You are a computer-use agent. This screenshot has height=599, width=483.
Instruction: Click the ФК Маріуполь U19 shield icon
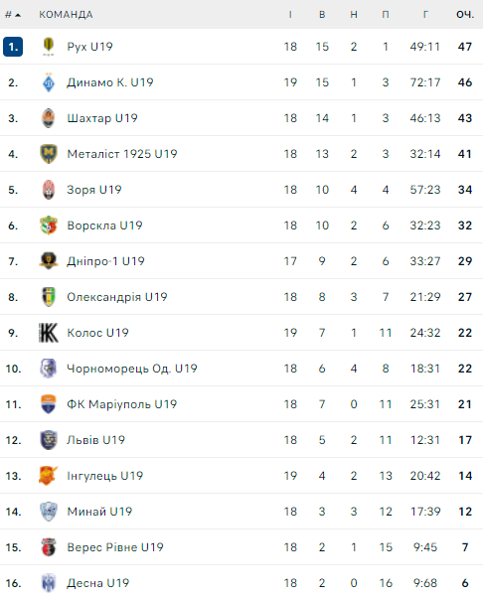(x=48, y=404)
